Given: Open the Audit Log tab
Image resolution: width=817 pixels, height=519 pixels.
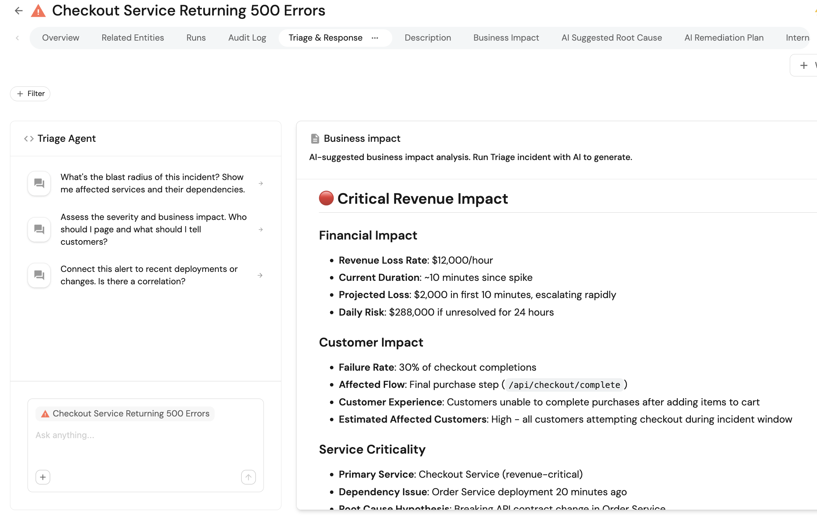Looking at the screenshot, I should [x=247, y=38].
